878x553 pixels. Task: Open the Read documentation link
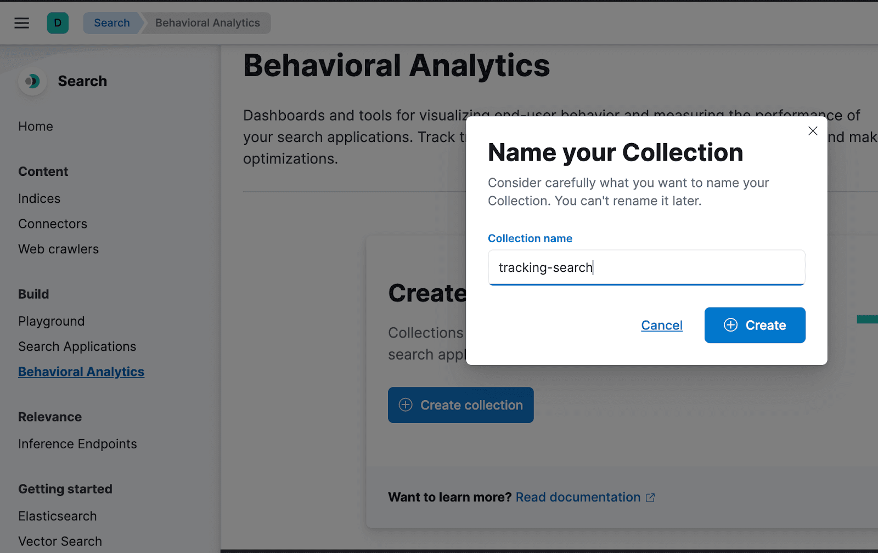[577, 497]
